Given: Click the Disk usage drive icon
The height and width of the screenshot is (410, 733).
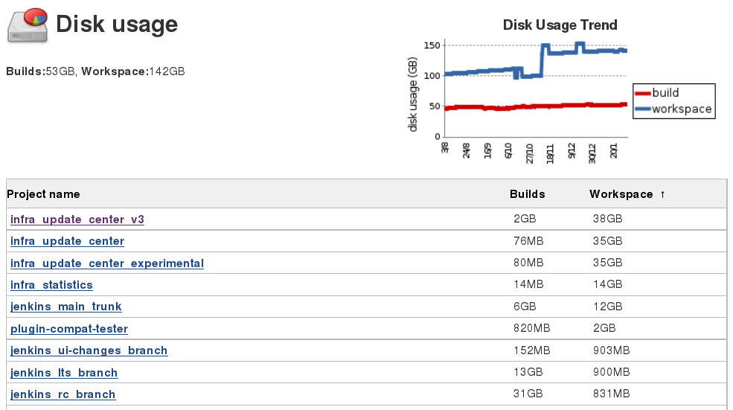Looking at the screenshot, I should coord(28,25).
